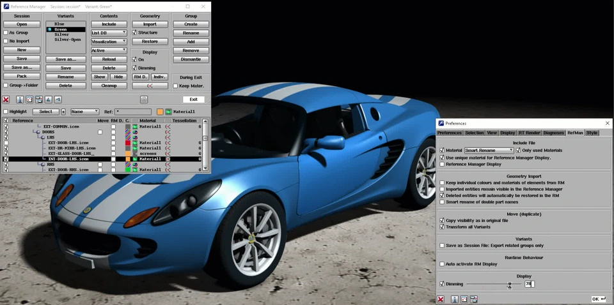Click the green Material1 icon beside Ref field

(168, 112)
